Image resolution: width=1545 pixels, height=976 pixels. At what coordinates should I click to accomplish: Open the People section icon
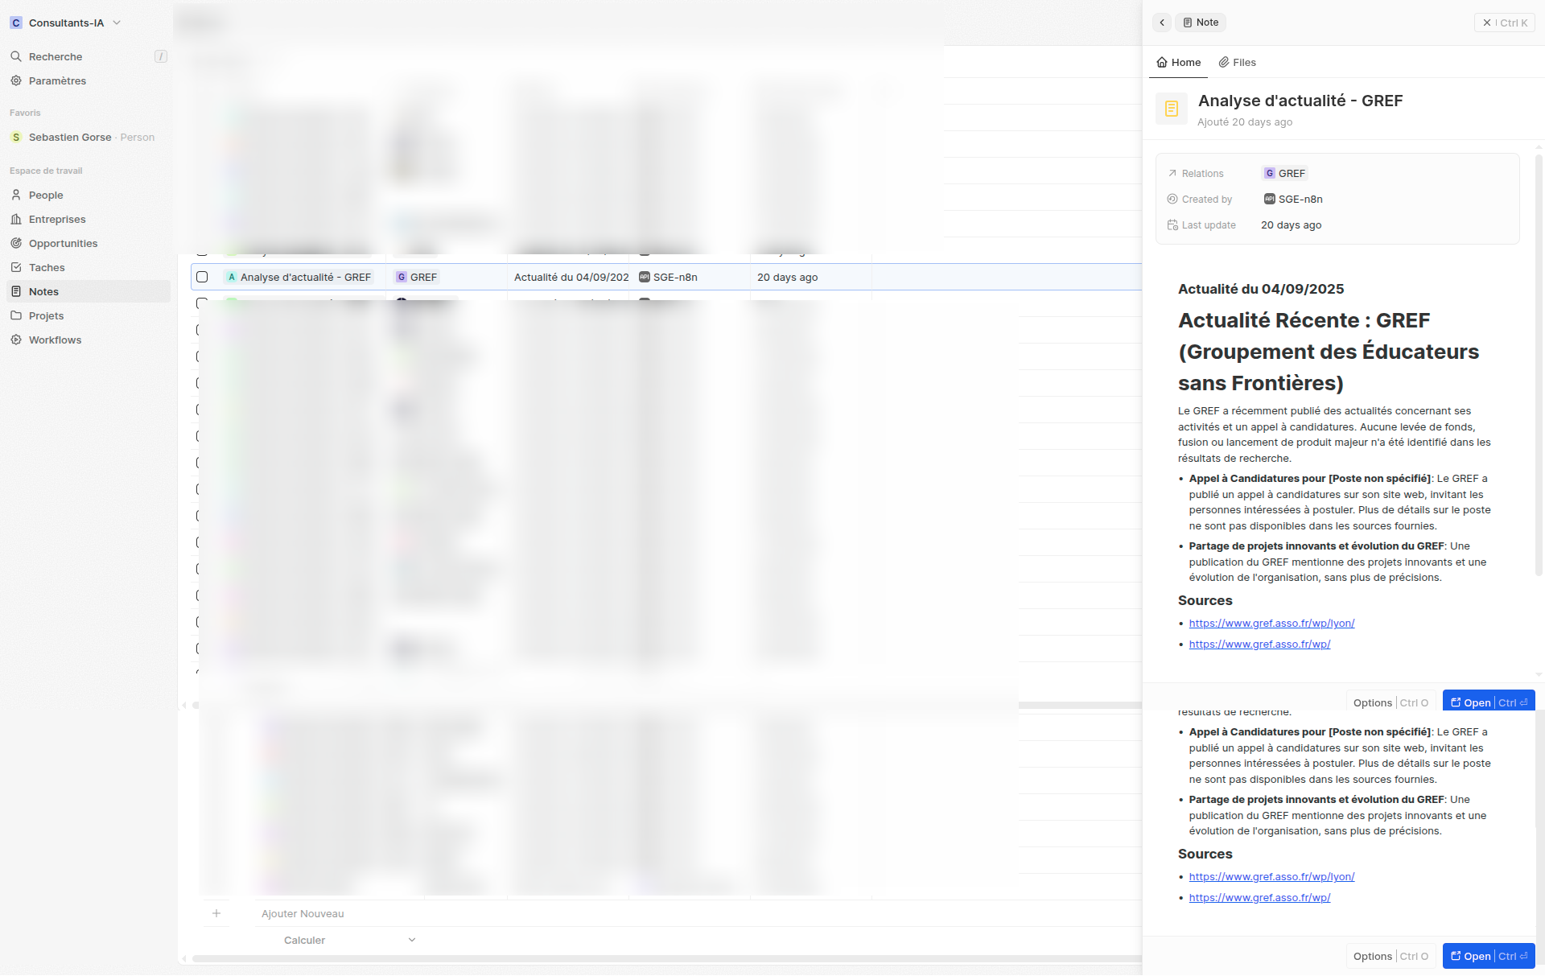tap(16, 195)
